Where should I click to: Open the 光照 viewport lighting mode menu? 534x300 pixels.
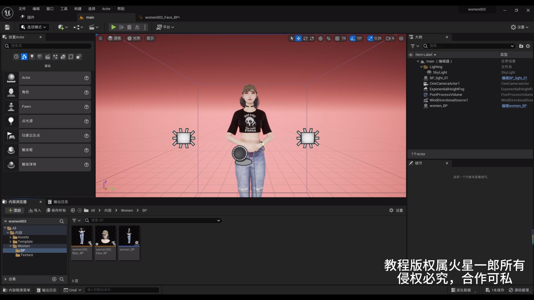[134, 38]
